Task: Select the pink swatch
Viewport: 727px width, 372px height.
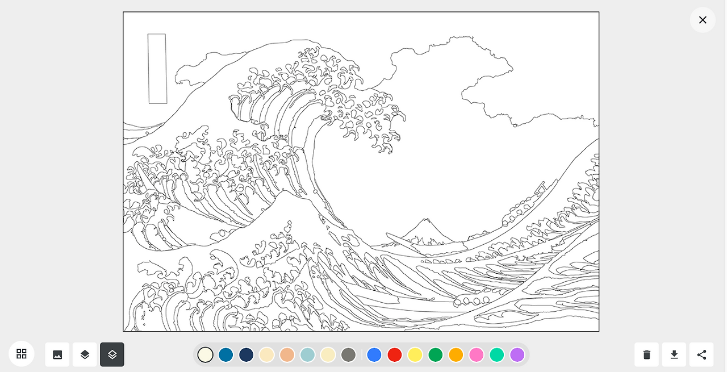Action: point(477,354)
